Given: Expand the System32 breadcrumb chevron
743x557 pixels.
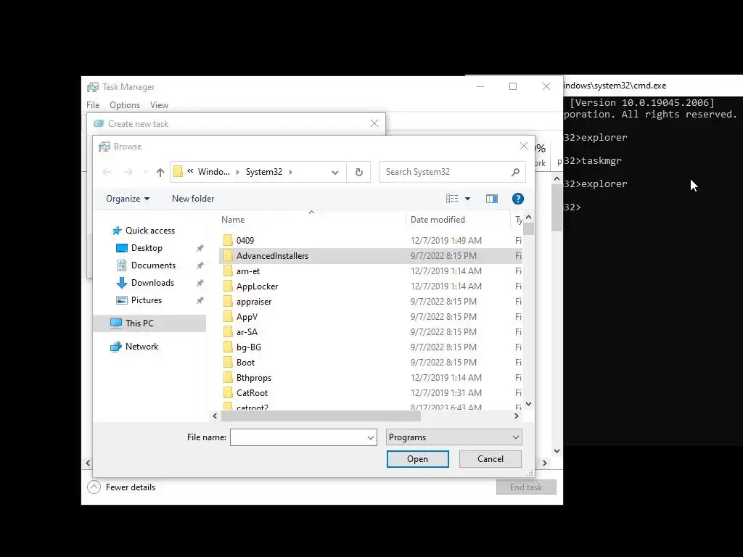Looking at the screenshot, I should [290, 172].
